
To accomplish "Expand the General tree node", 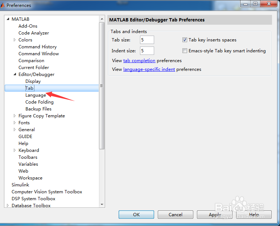I will (x=15, y=130).
